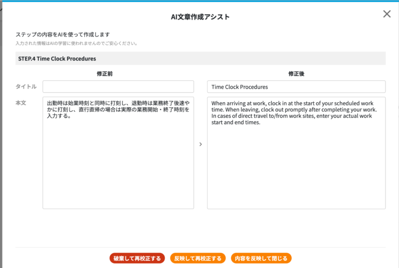The image size is (399, 268).
Task: Close the AI文章作成アシスト dialog with X
Action: point(387,14)
